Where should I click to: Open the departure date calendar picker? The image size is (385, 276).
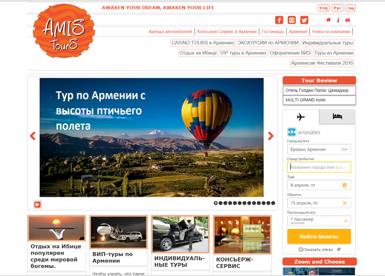click(x=345, y=185)
